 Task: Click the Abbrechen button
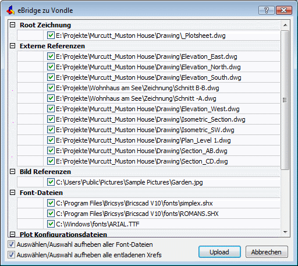point(267,252)
